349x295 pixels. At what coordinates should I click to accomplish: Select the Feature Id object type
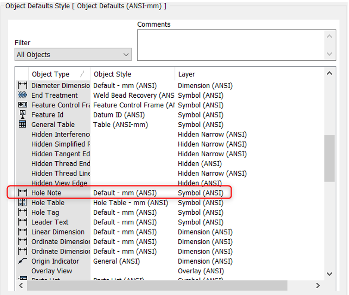pyautogui.click(x=47, y=115)
